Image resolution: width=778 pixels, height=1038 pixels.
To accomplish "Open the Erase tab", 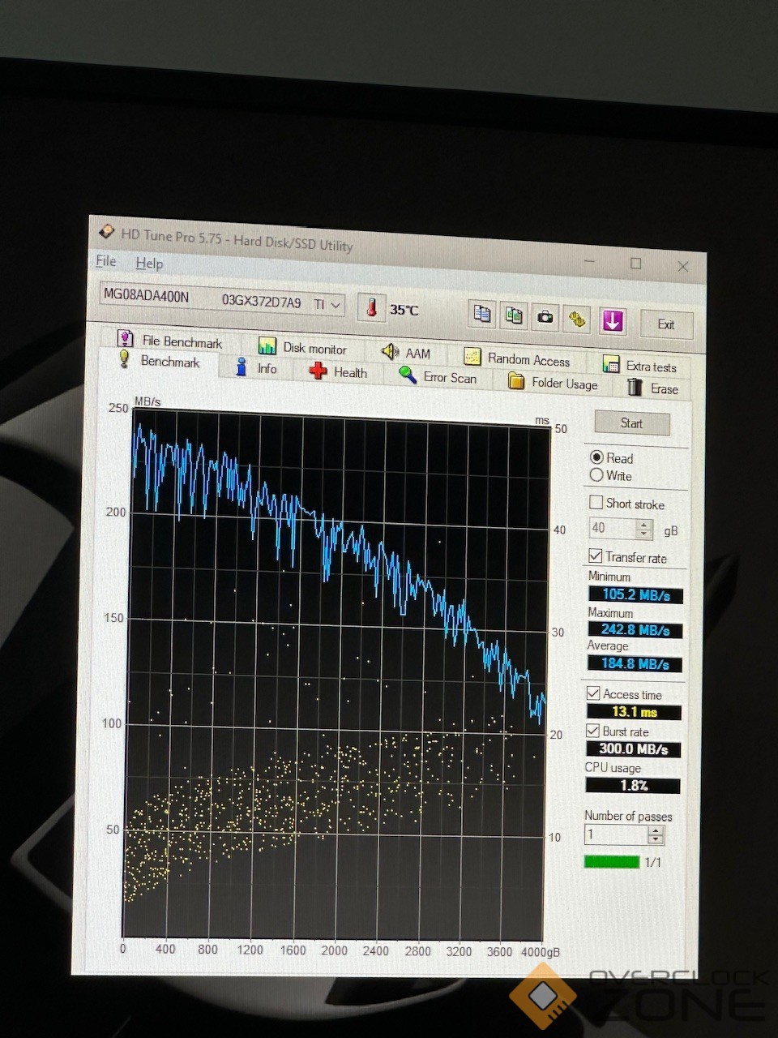I will coord(664,389).
